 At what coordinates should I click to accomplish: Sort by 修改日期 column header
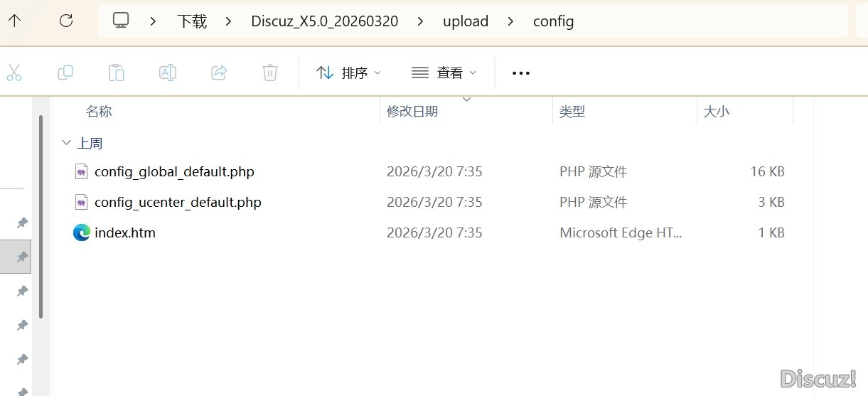[x=412, y=111]
